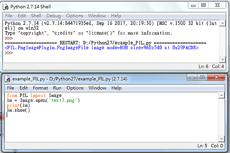The image size is (230, 153).
Task: Open the Format menu in editor window
Action: pos(40,88)
